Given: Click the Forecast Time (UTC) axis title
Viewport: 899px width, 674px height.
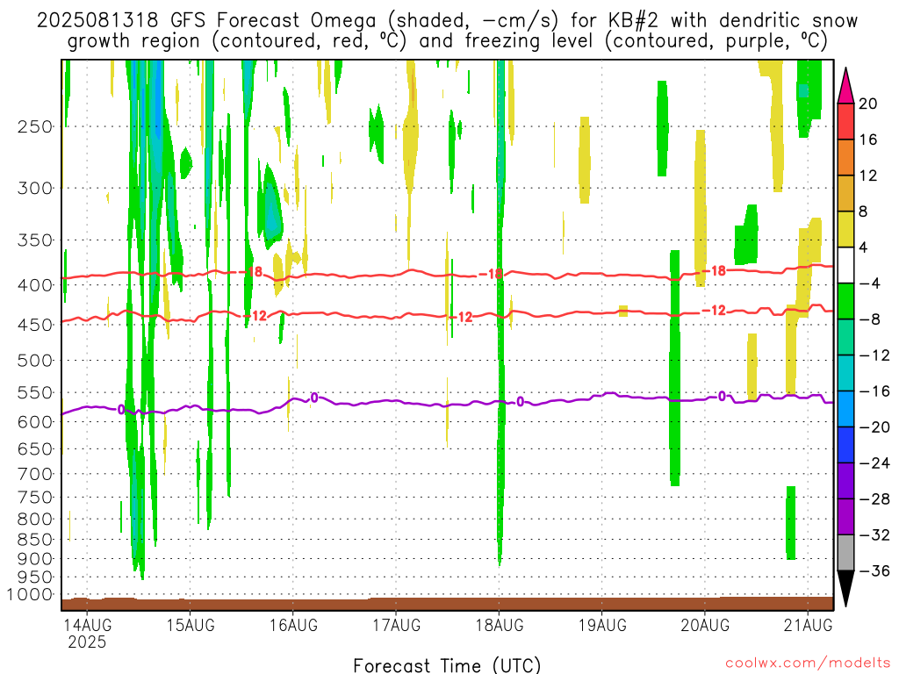Looking at the screenshot, I should [x=447, y=665].
